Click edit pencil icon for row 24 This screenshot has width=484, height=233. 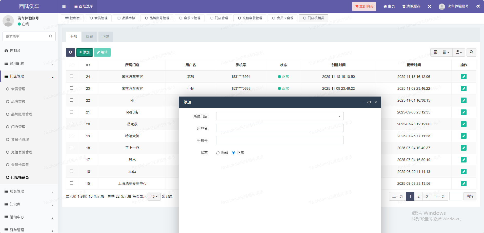click(463, 77)
